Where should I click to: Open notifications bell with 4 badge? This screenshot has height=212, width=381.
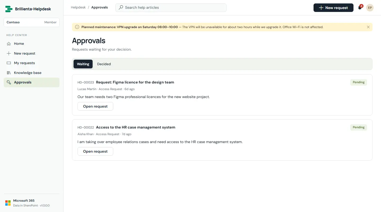click(x=360, y=8)
